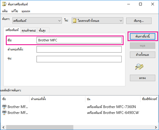This screenshot has width=159, height=130.
Task: Click the horizontal scrollbar left arrow
Action: pyautogui.click(x=3, y=127)
